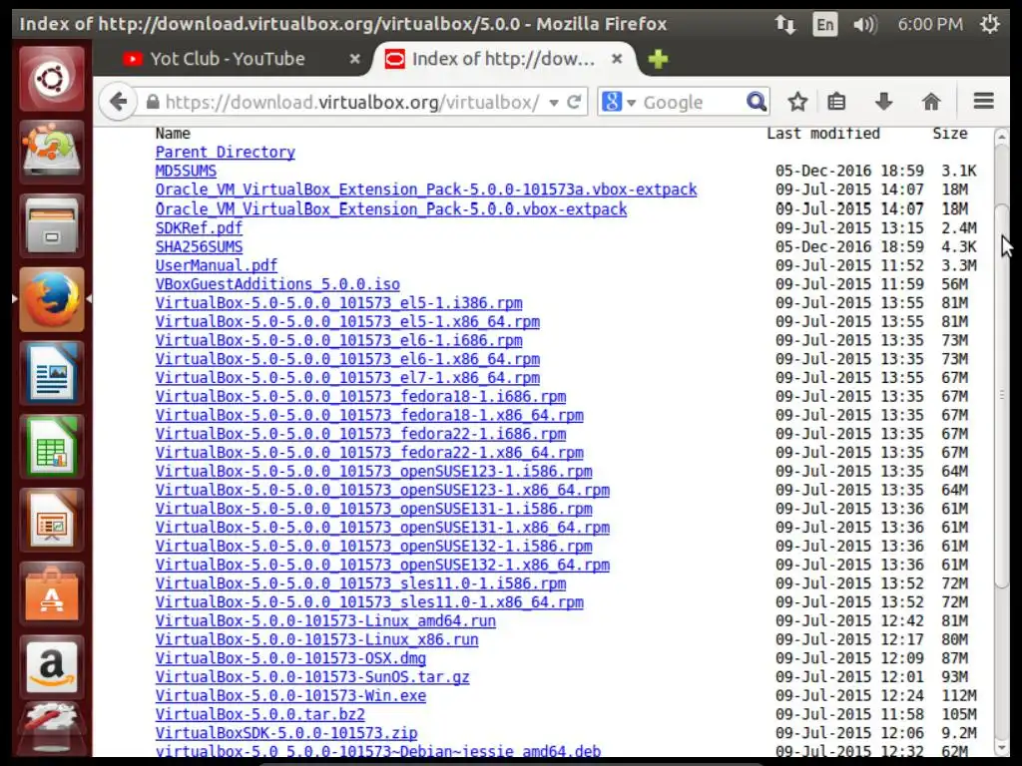
Task: Open the SHA256SUMS link
Action: pos(199,247)
